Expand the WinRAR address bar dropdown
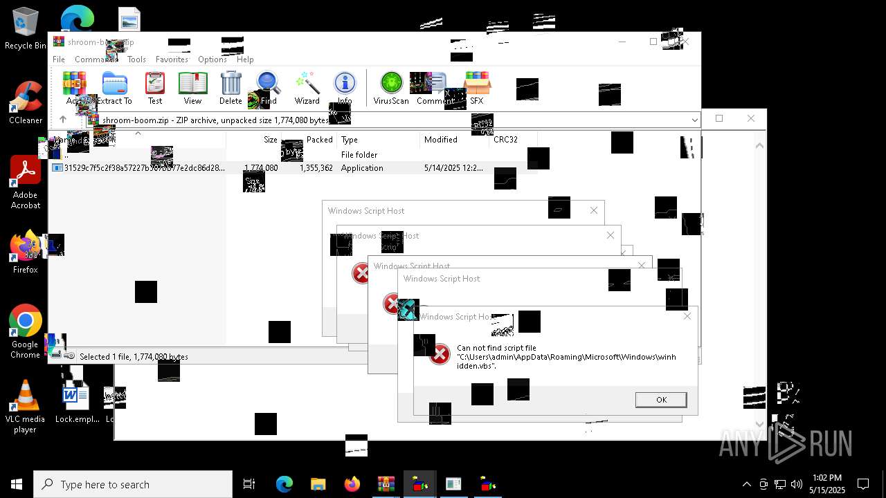 [694, 120]
